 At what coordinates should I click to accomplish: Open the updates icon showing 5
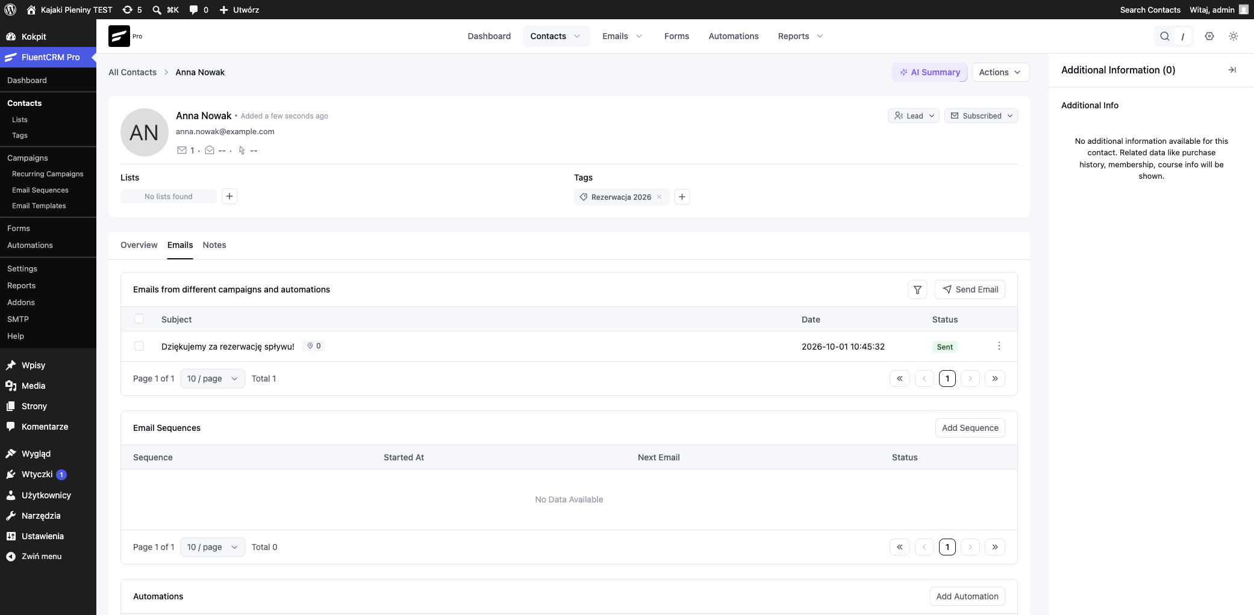(132, 10)
